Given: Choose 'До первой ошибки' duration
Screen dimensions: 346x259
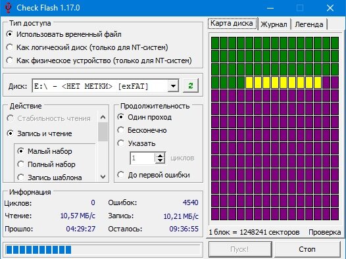Looking at the screenshot, I should coord(153,175).
